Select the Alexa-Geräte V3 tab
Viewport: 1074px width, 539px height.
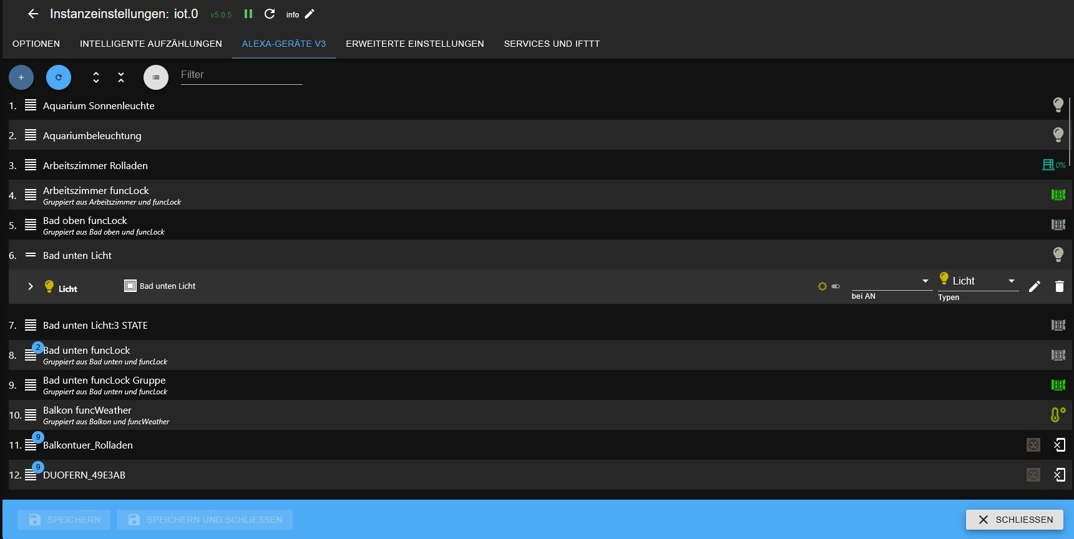pyautogui.click(x=284, y=44)
